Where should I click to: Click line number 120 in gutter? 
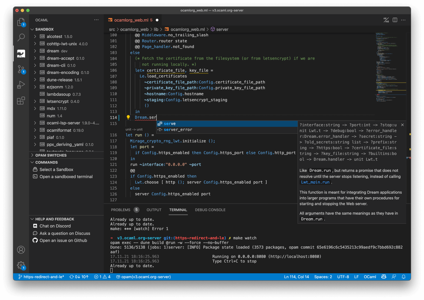pyautogui.click(x=113, y=159)
